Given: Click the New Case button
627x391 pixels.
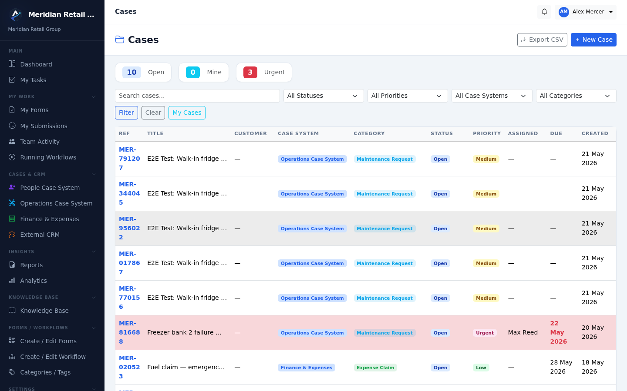Looking at the screenshot, I should coord(593,40).
